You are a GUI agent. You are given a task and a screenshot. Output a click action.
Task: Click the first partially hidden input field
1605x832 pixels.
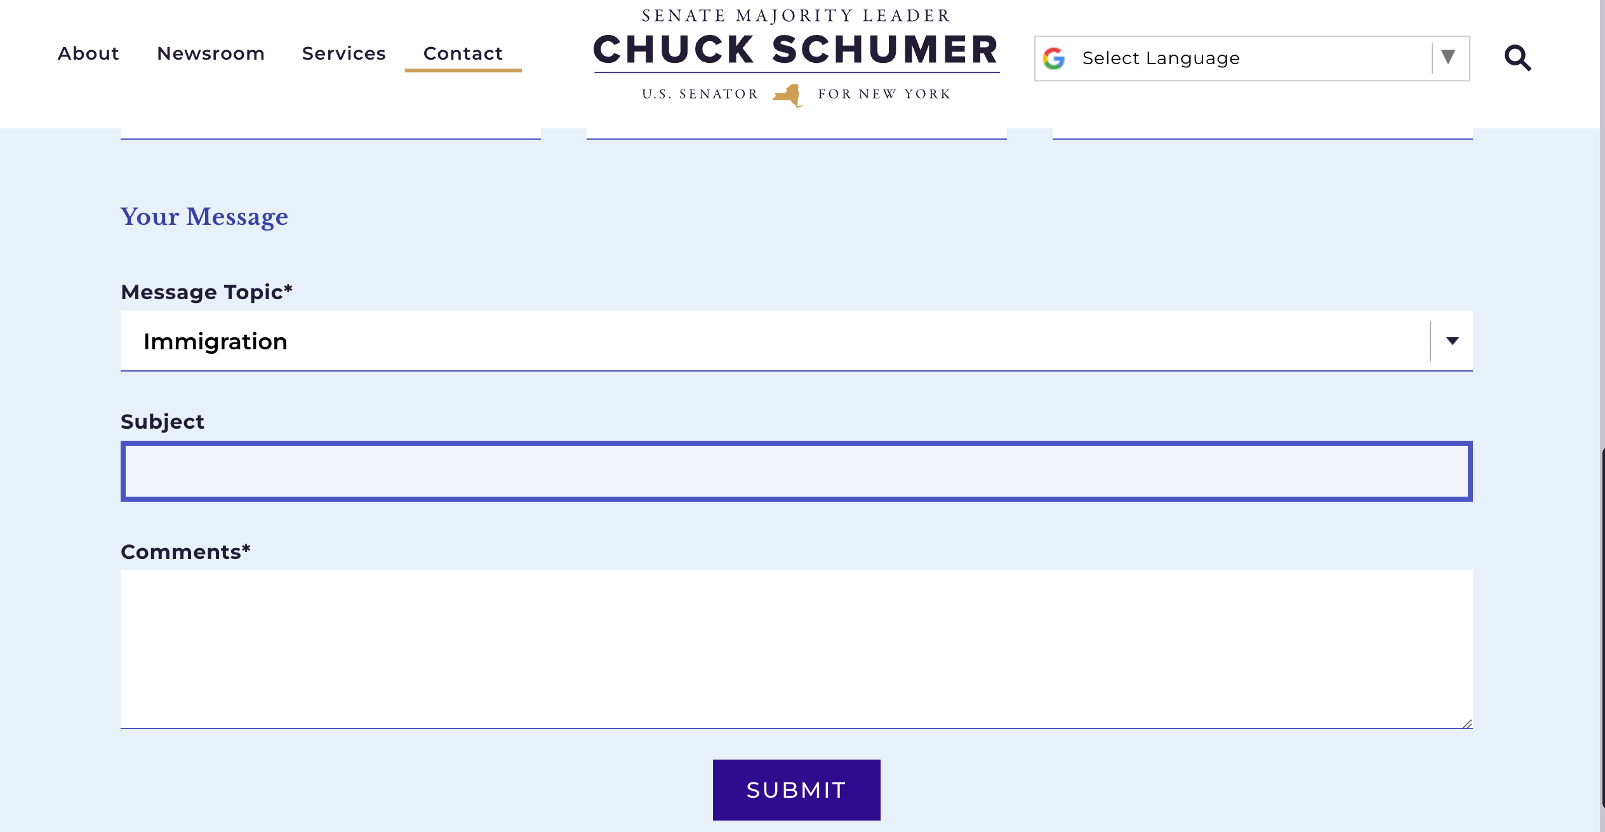pyautogui.click(x=331, y=134)
